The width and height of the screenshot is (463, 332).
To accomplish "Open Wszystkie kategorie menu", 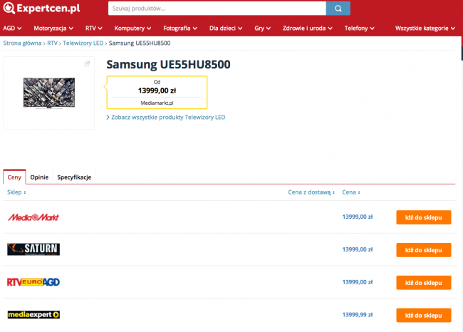I will click(425, 28).
